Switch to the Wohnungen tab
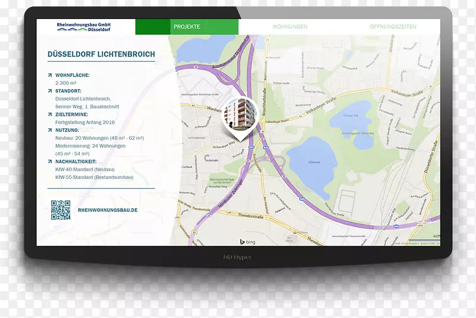 point(290,27)
